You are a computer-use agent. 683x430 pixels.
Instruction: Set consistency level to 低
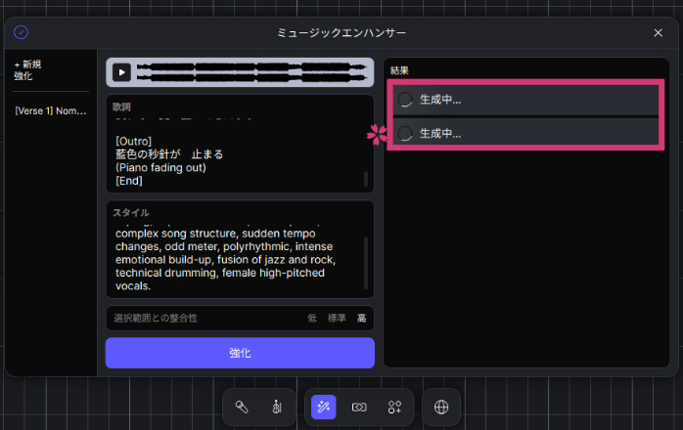[x=312, y=319]
